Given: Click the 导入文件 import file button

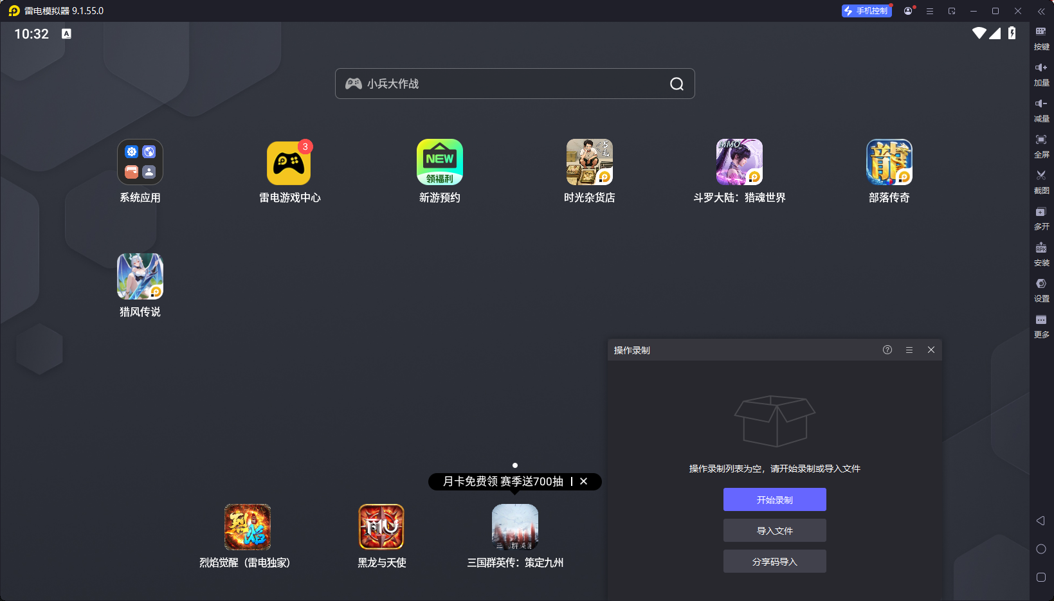Looking at the screenshot, I should pyautogui.click(x=774, y=530).
